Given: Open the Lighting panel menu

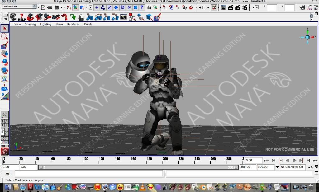Looking at the screenshot, I should coord(45,24).
